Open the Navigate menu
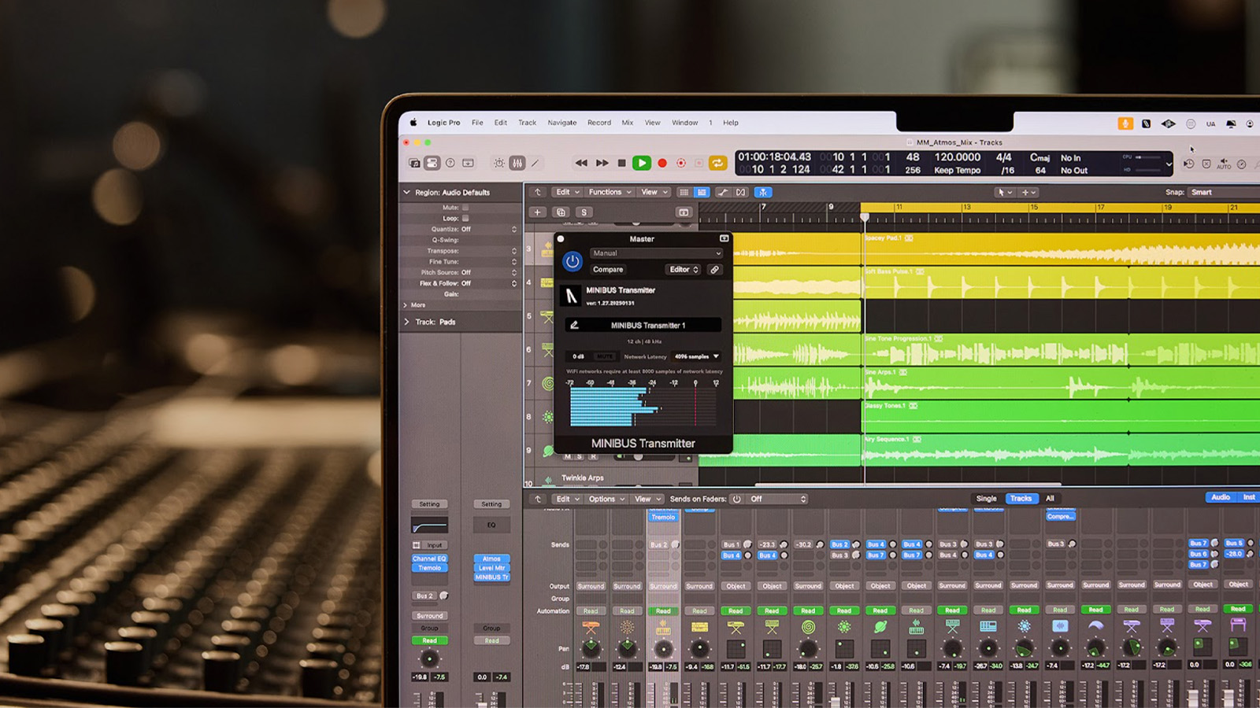1260x708 pixels. tap(562, 123)
